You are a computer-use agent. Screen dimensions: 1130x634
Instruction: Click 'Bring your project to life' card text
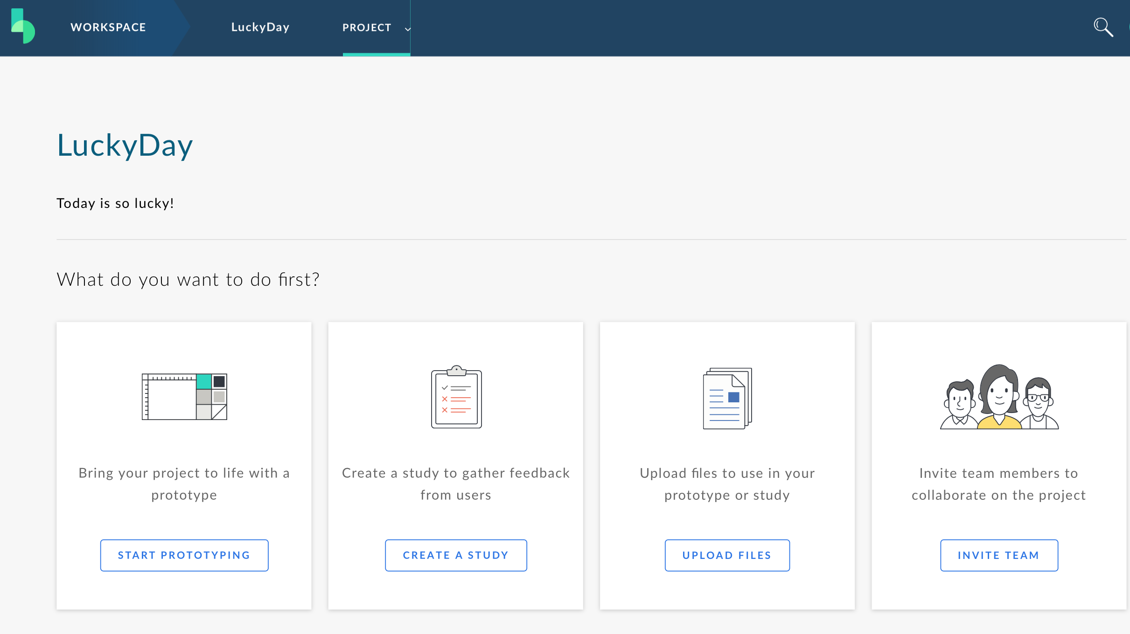click(x=184, y=484)
